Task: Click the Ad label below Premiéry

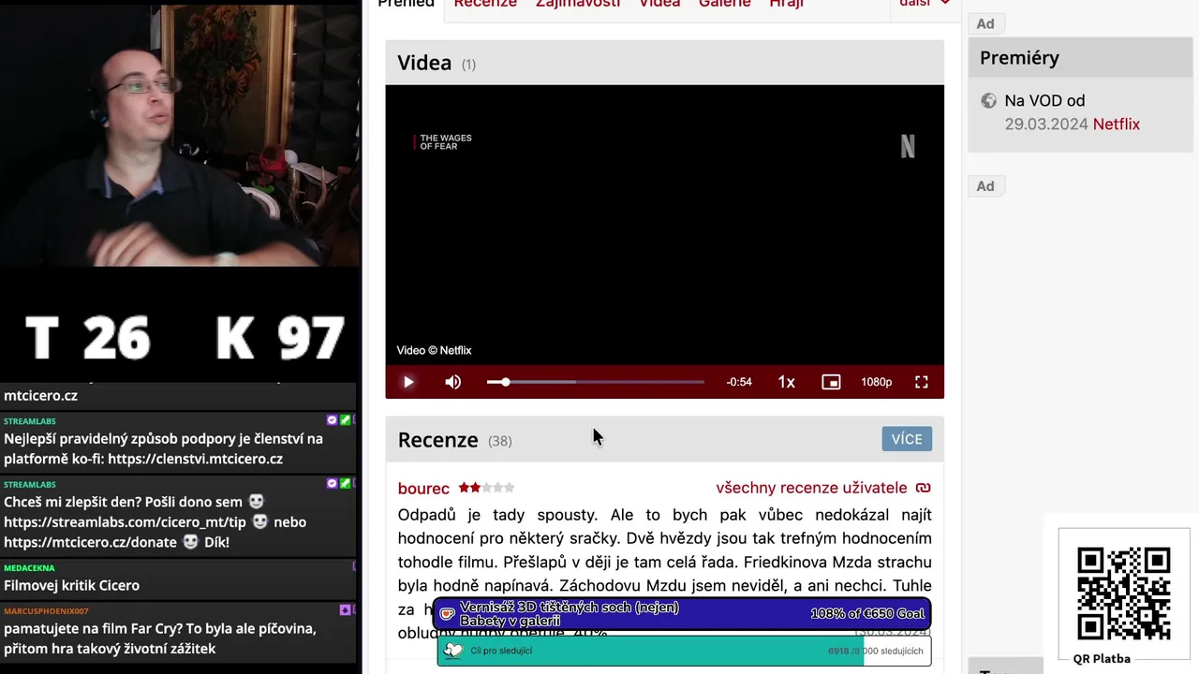Action: click(985, 186)
